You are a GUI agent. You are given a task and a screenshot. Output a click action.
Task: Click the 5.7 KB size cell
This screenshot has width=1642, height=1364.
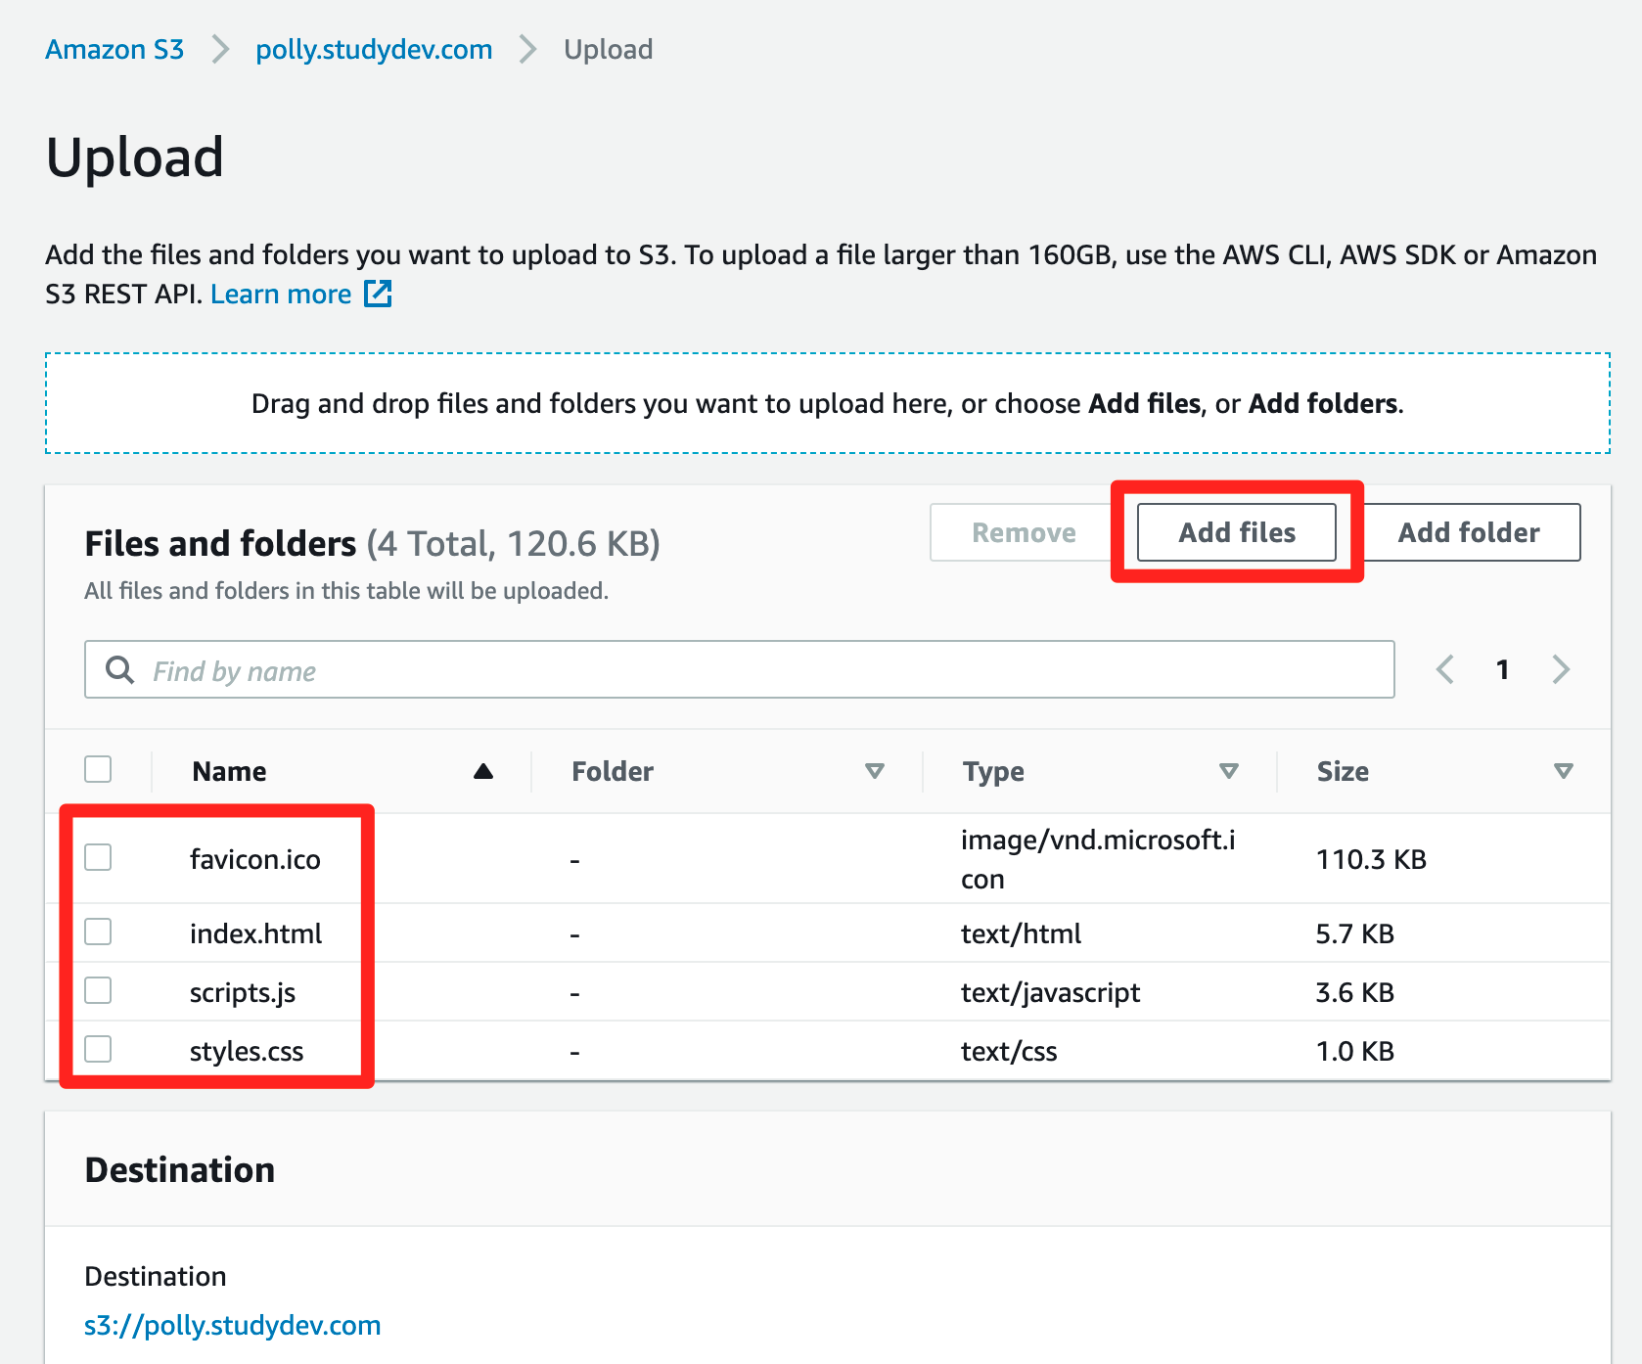(1354, 933)
